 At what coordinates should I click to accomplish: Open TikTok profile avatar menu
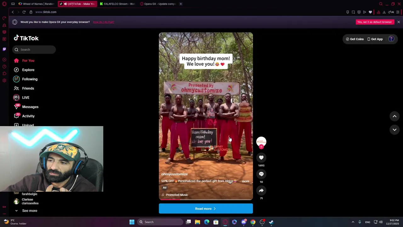(x=391, y=39)
